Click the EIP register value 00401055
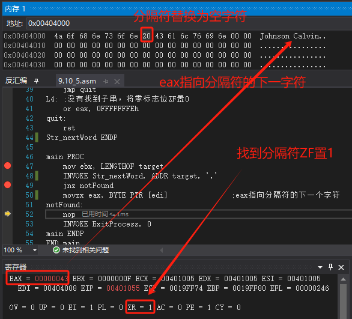352x319 pixels. [x=123, y=288]
